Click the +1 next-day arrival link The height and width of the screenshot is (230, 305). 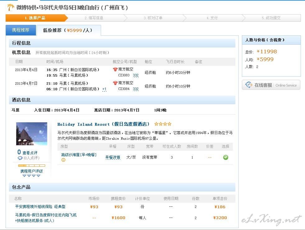pos(104,89)
